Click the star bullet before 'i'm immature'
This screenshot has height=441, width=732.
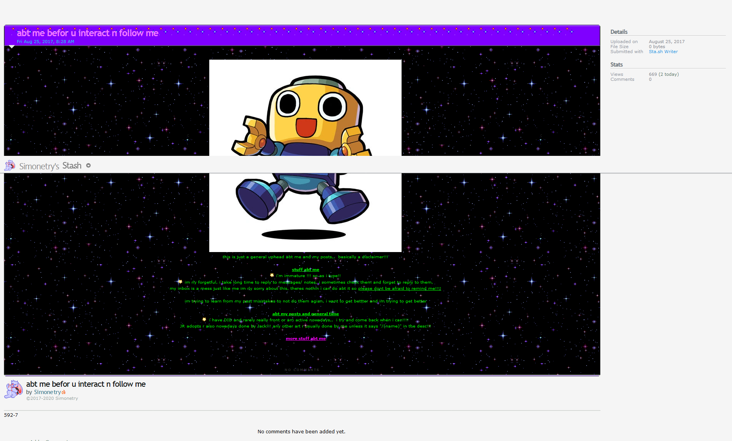tap(272, 275)
